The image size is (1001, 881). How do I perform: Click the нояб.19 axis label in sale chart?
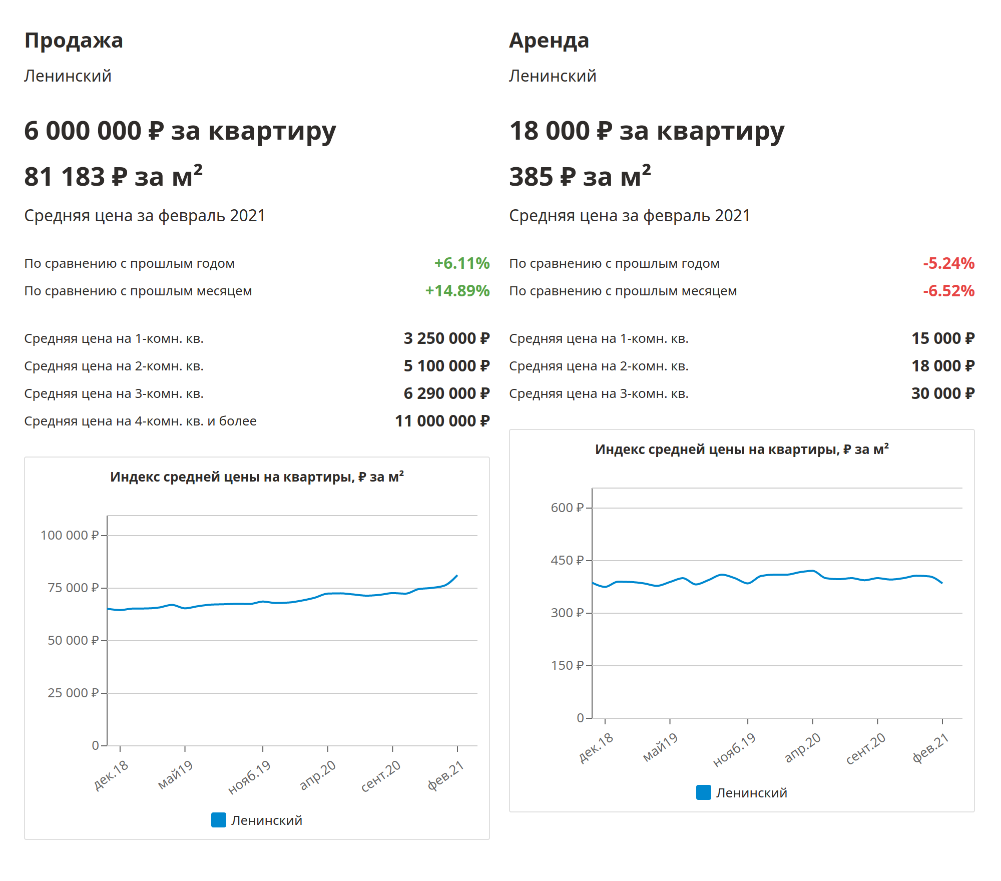(249, 777)
